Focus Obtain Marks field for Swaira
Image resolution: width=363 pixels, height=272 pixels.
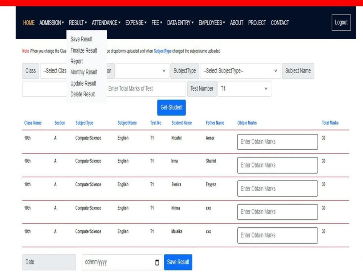[277, 189]
